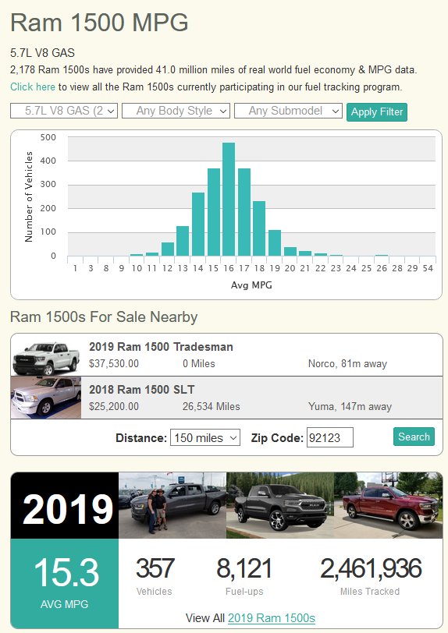Focus the Zip Code field with 92123

[330, 437]
